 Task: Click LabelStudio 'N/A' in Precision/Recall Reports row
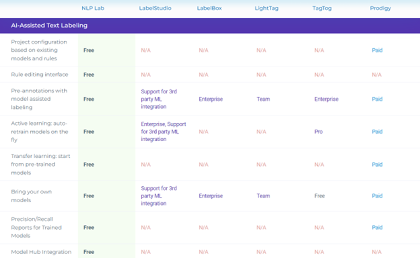coord(145,227)
